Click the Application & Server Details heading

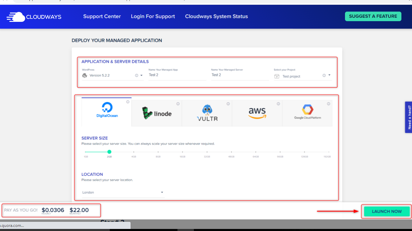(x=115, y=62)
